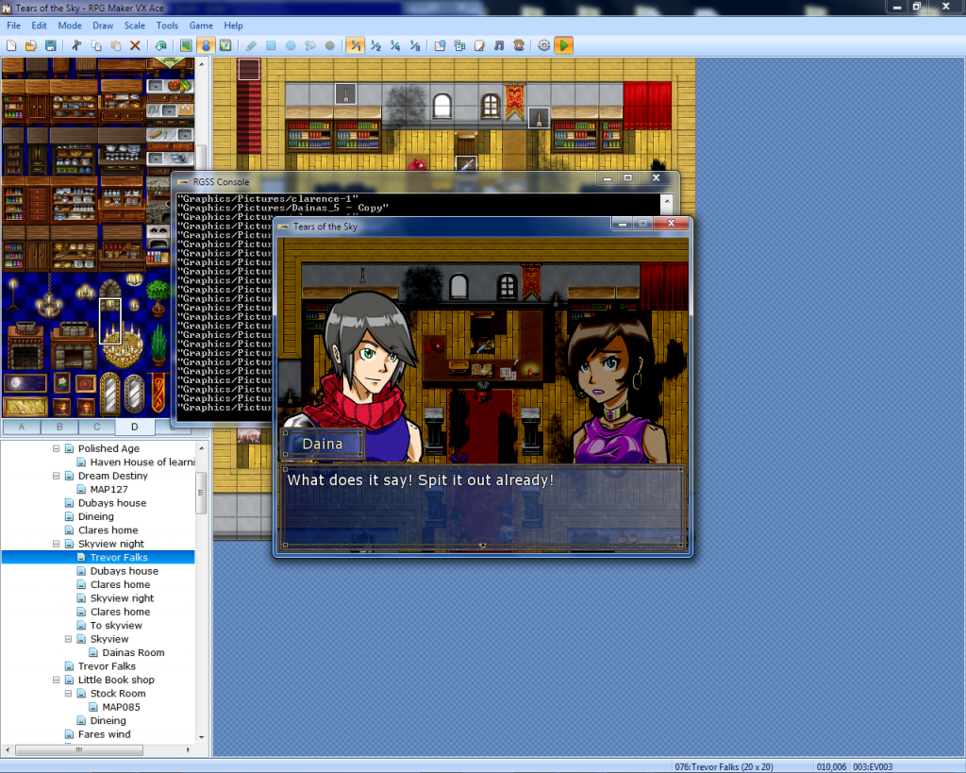Collapse the Skyview night map folder
The width and height of the screenshot is (966, 773).
click(56, 544)
